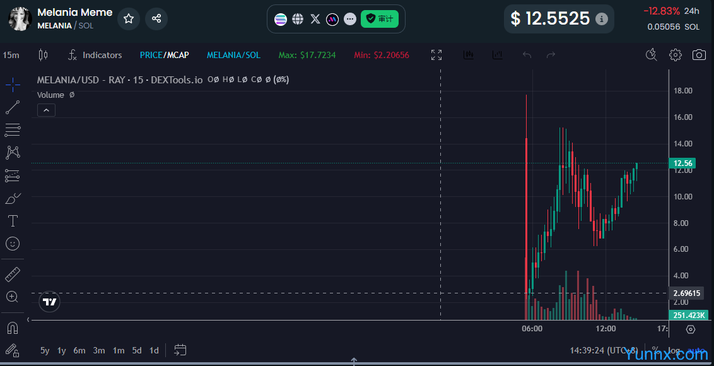Image resolution: width=714 pixels, height=366 pixels.
Task: Open chart settings gear icon
Action: coord(676,55)
